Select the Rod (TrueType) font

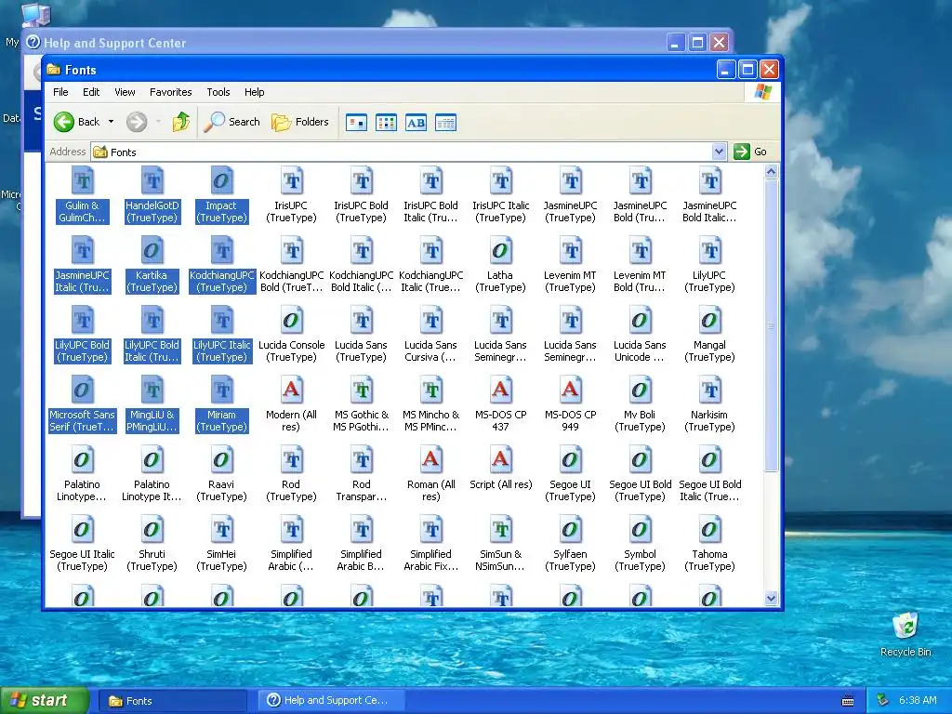[x=291, y=475]
